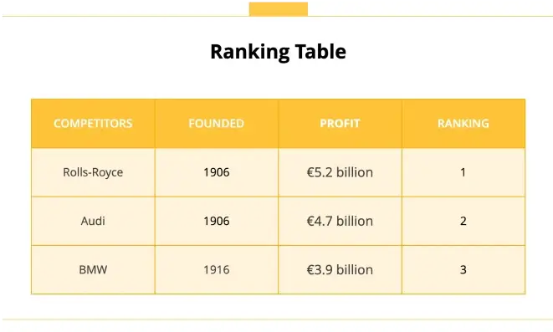Select ranking cell with value 1
553x332 pixels.
pyautogui.click(x=463, y=172)
